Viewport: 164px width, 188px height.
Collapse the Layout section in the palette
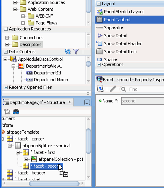[99, 4]
